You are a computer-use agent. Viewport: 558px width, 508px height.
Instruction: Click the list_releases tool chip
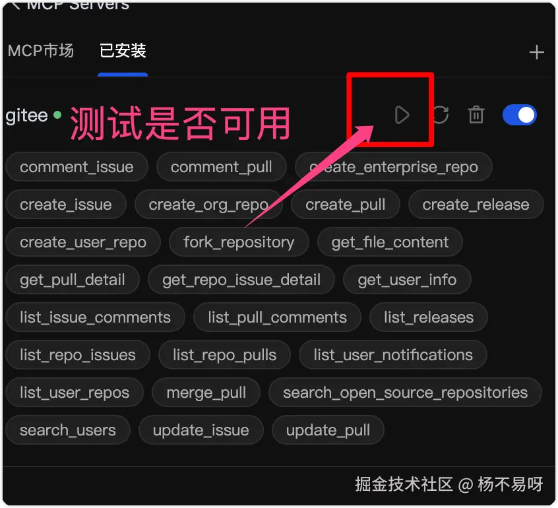429,317
